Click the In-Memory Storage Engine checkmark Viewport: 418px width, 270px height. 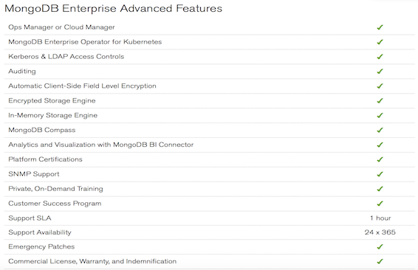click(380, 115)
